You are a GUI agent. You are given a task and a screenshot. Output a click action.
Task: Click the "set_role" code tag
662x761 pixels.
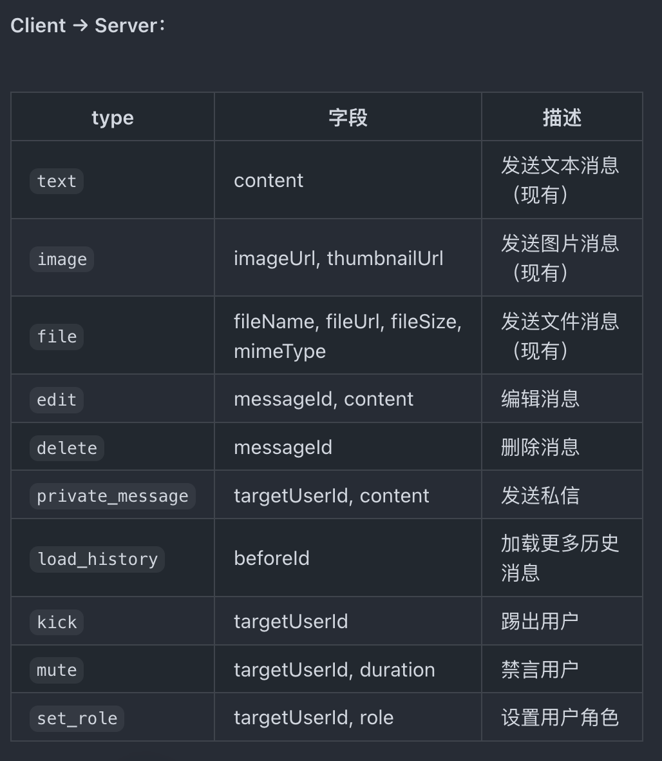(x=77, y=718)
